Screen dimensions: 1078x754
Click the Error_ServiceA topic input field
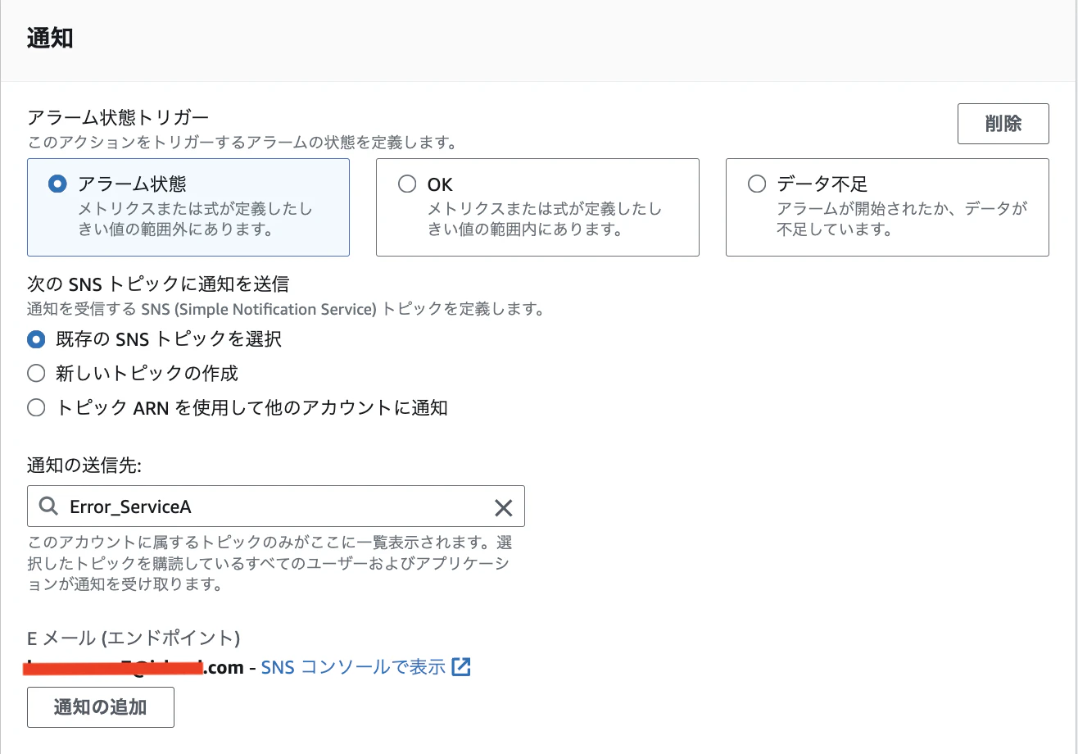click(276, 506)
